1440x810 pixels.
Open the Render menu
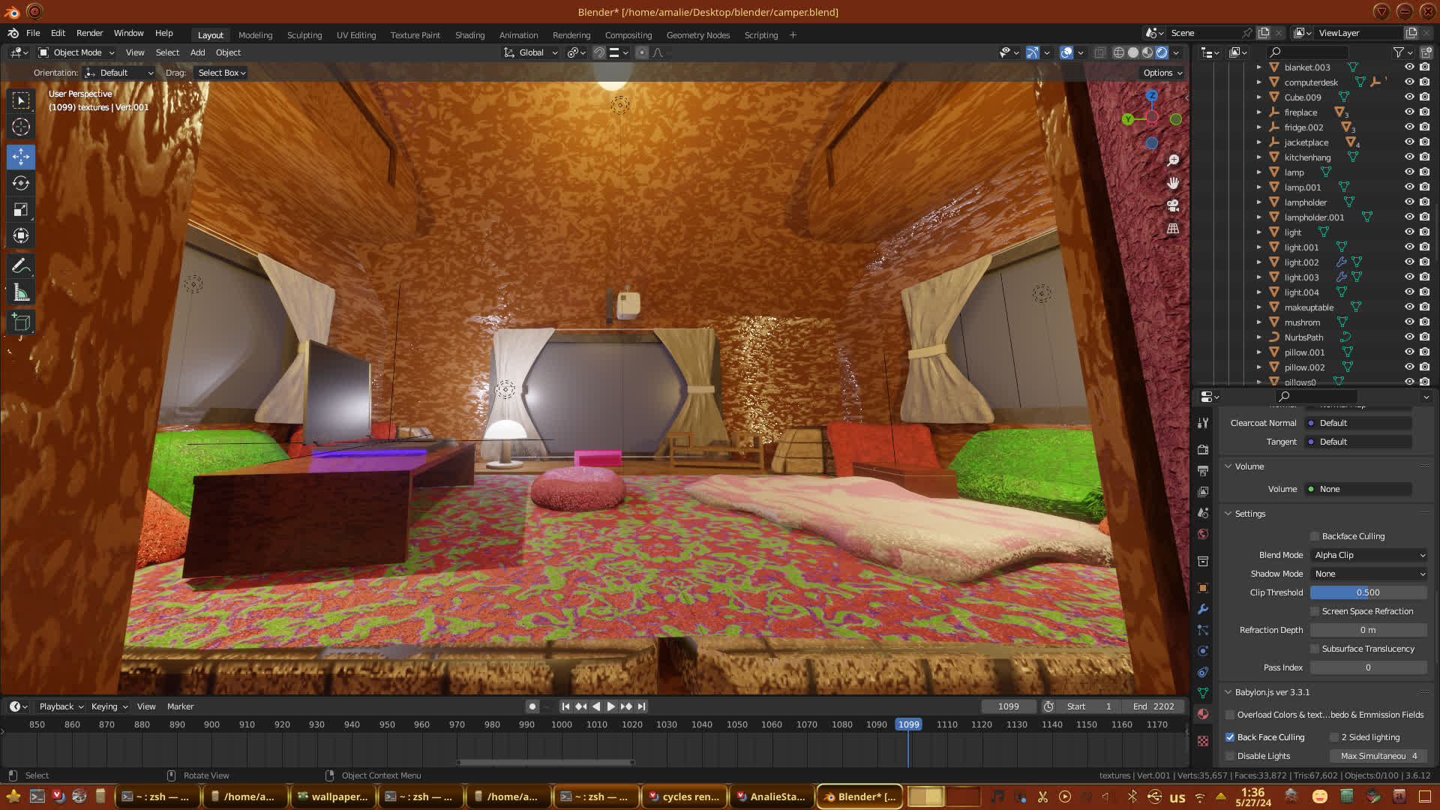89,33
